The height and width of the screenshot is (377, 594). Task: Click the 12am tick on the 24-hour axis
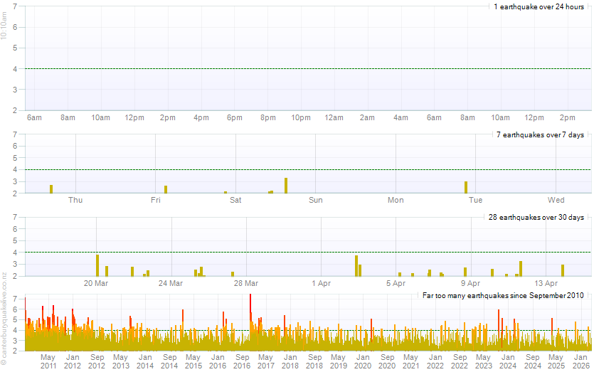tap(334, 117)
